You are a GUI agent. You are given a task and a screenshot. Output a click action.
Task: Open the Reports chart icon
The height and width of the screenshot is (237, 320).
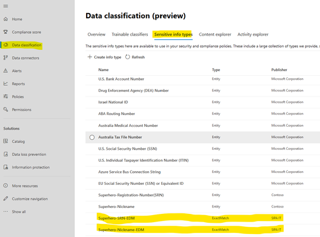[x=6, y=84]
